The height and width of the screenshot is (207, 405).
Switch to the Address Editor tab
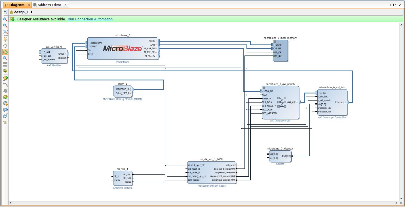(49, 5)
